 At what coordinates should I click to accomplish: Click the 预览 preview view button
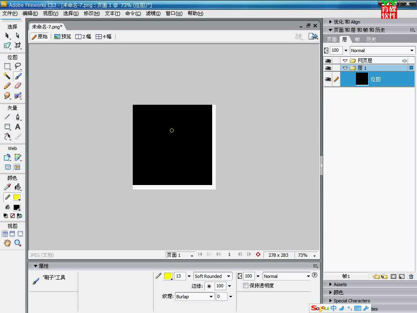(x=62, y=36)
